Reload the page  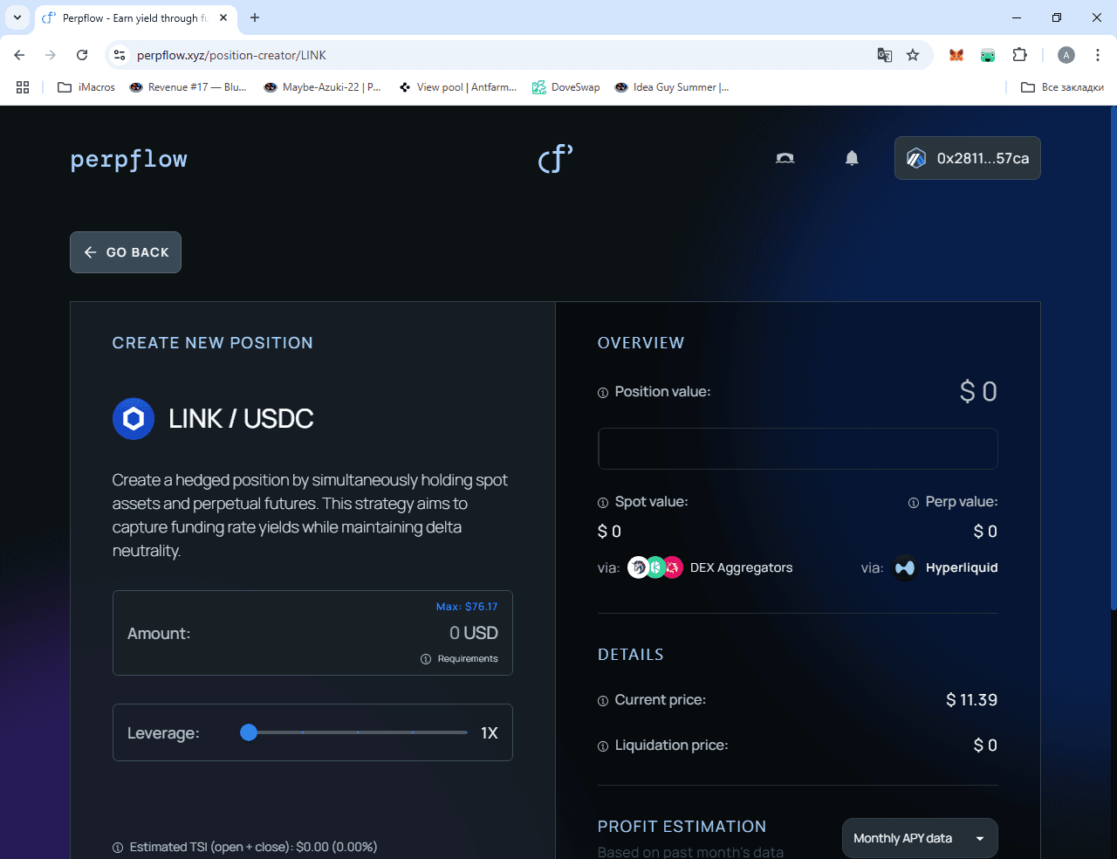[82, 55]
